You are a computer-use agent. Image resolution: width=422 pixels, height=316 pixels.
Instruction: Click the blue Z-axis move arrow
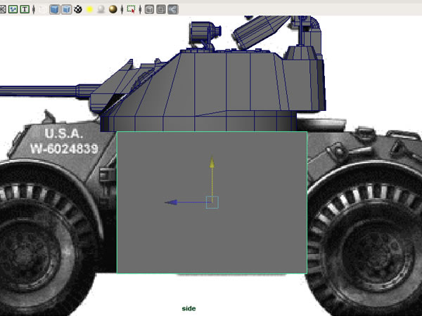click(x=171, y=202)
